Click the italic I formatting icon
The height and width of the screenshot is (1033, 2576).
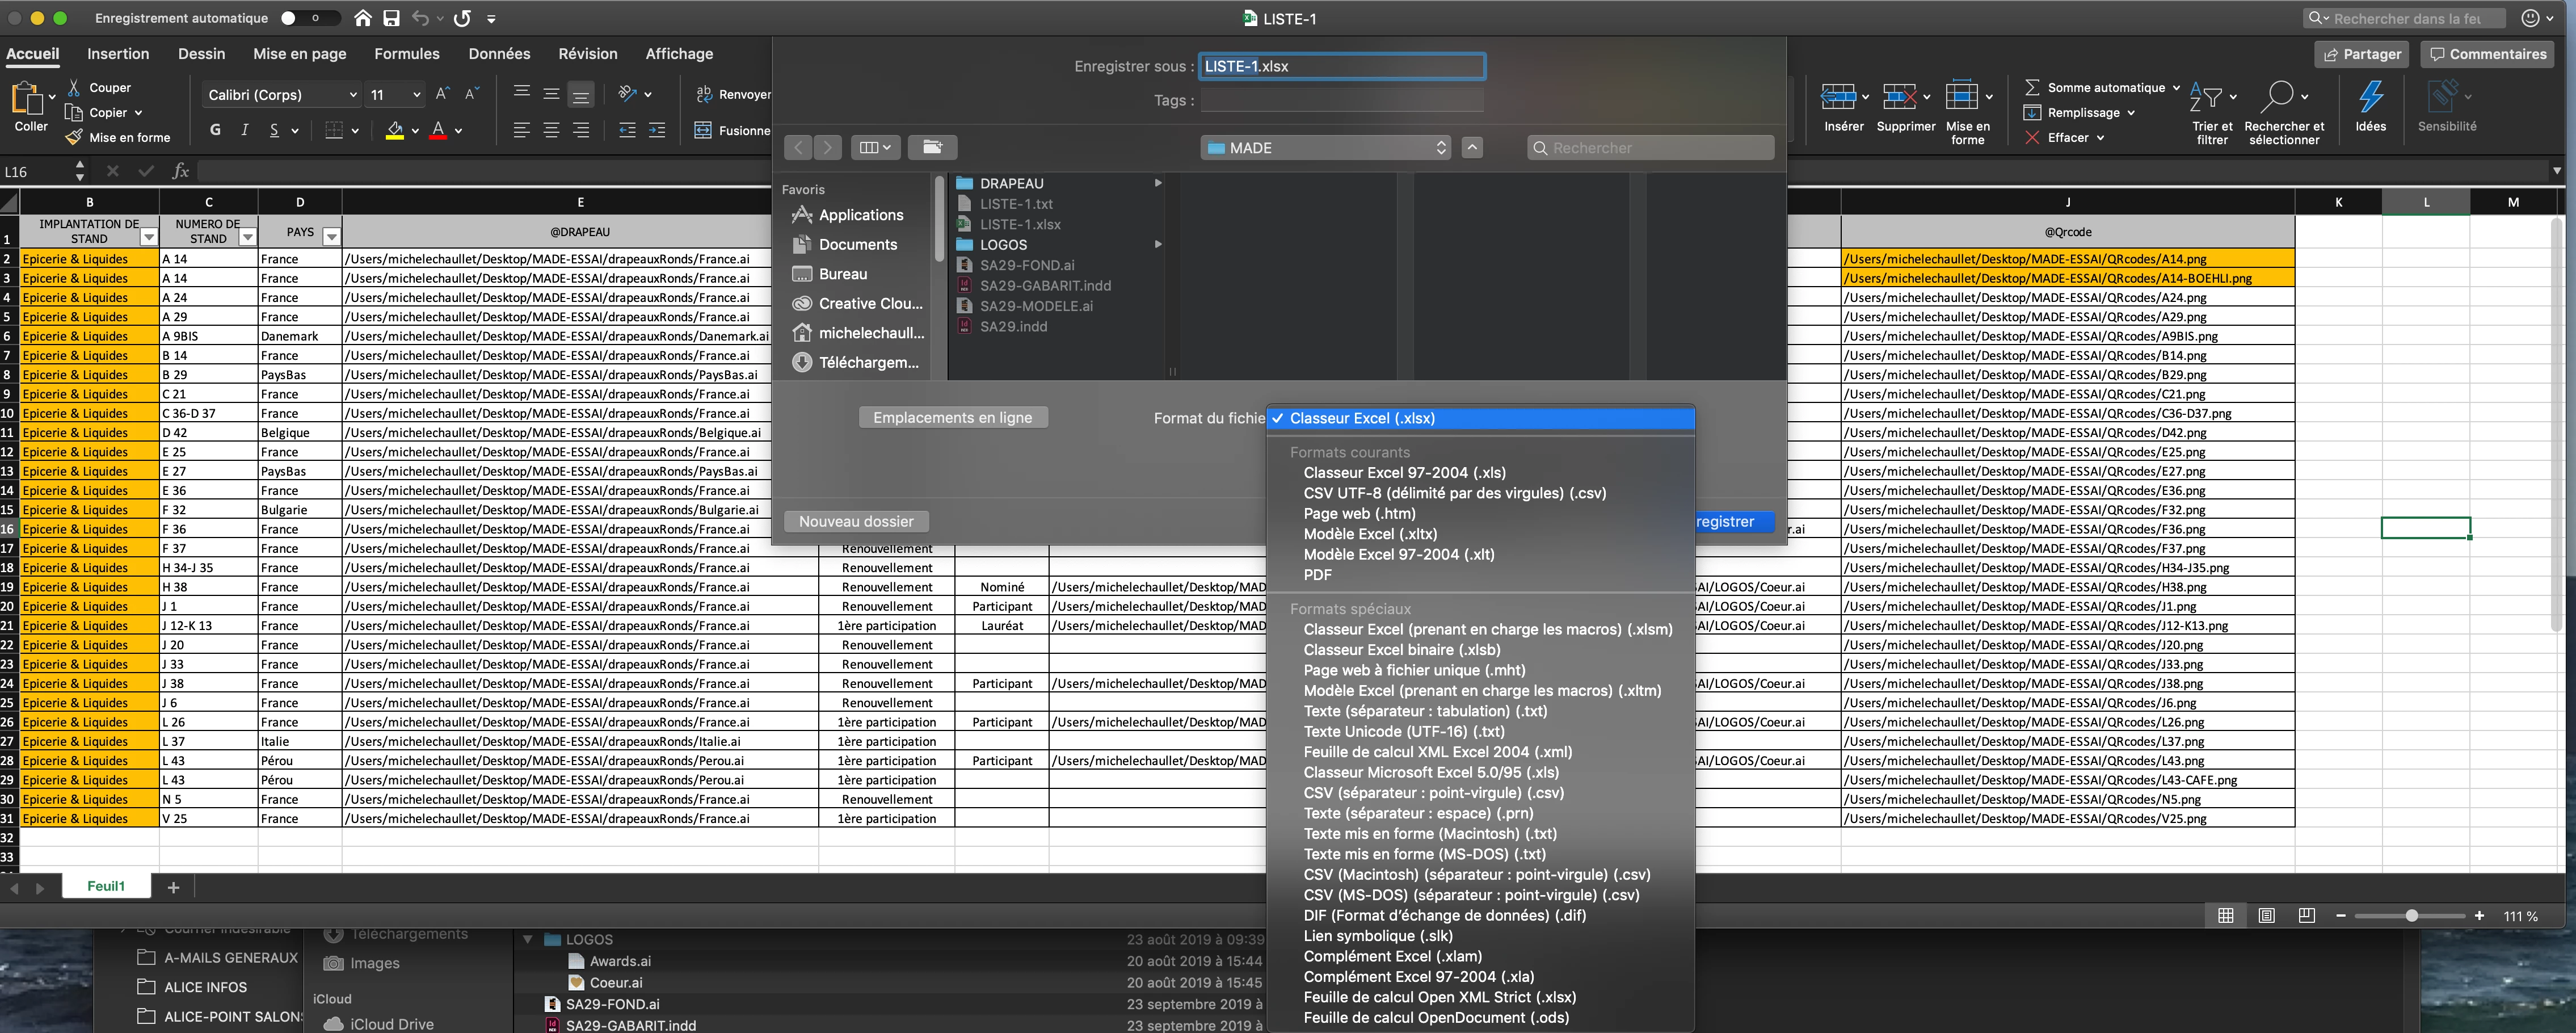244,130
